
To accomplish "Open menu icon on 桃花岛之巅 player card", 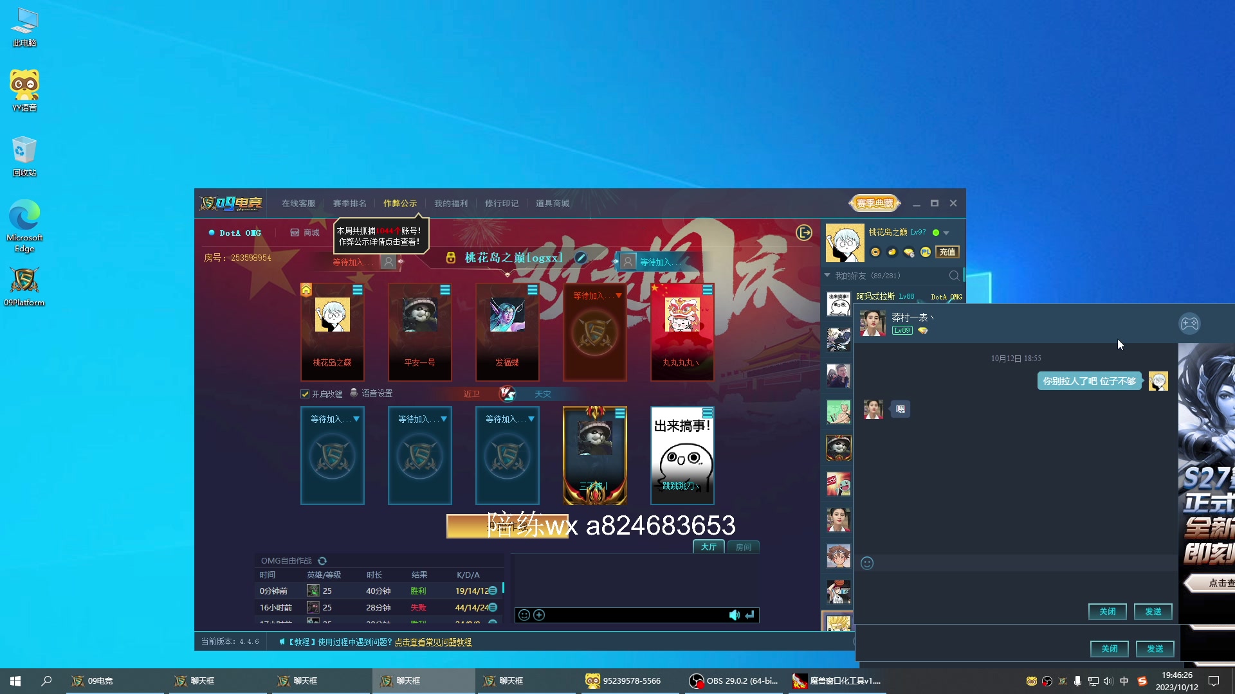I will 358,290.
